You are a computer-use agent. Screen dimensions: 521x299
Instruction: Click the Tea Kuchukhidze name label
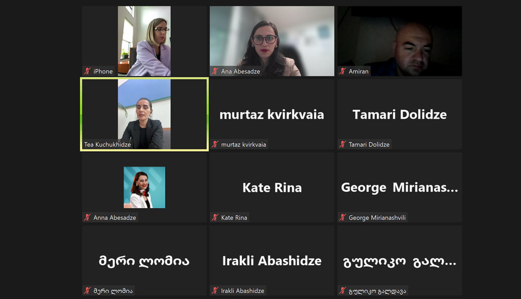click(107, 144)
